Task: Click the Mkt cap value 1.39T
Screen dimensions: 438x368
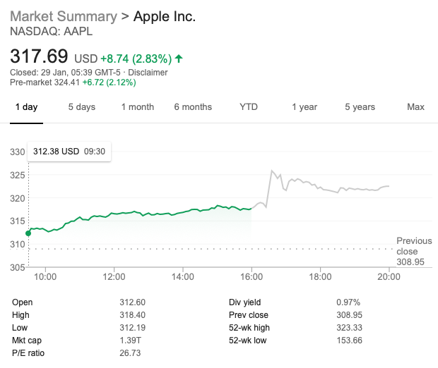Action: pyautogui.click(x=131, y=341)
